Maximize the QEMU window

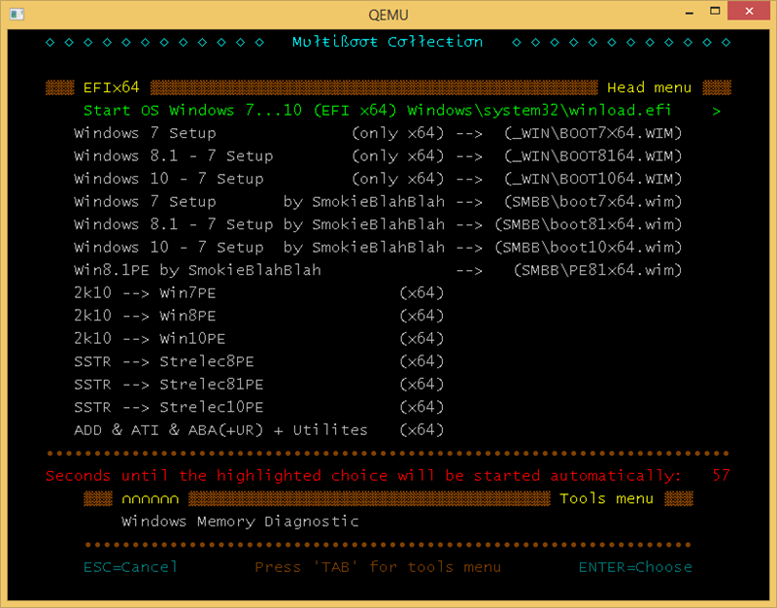(715, 12)
